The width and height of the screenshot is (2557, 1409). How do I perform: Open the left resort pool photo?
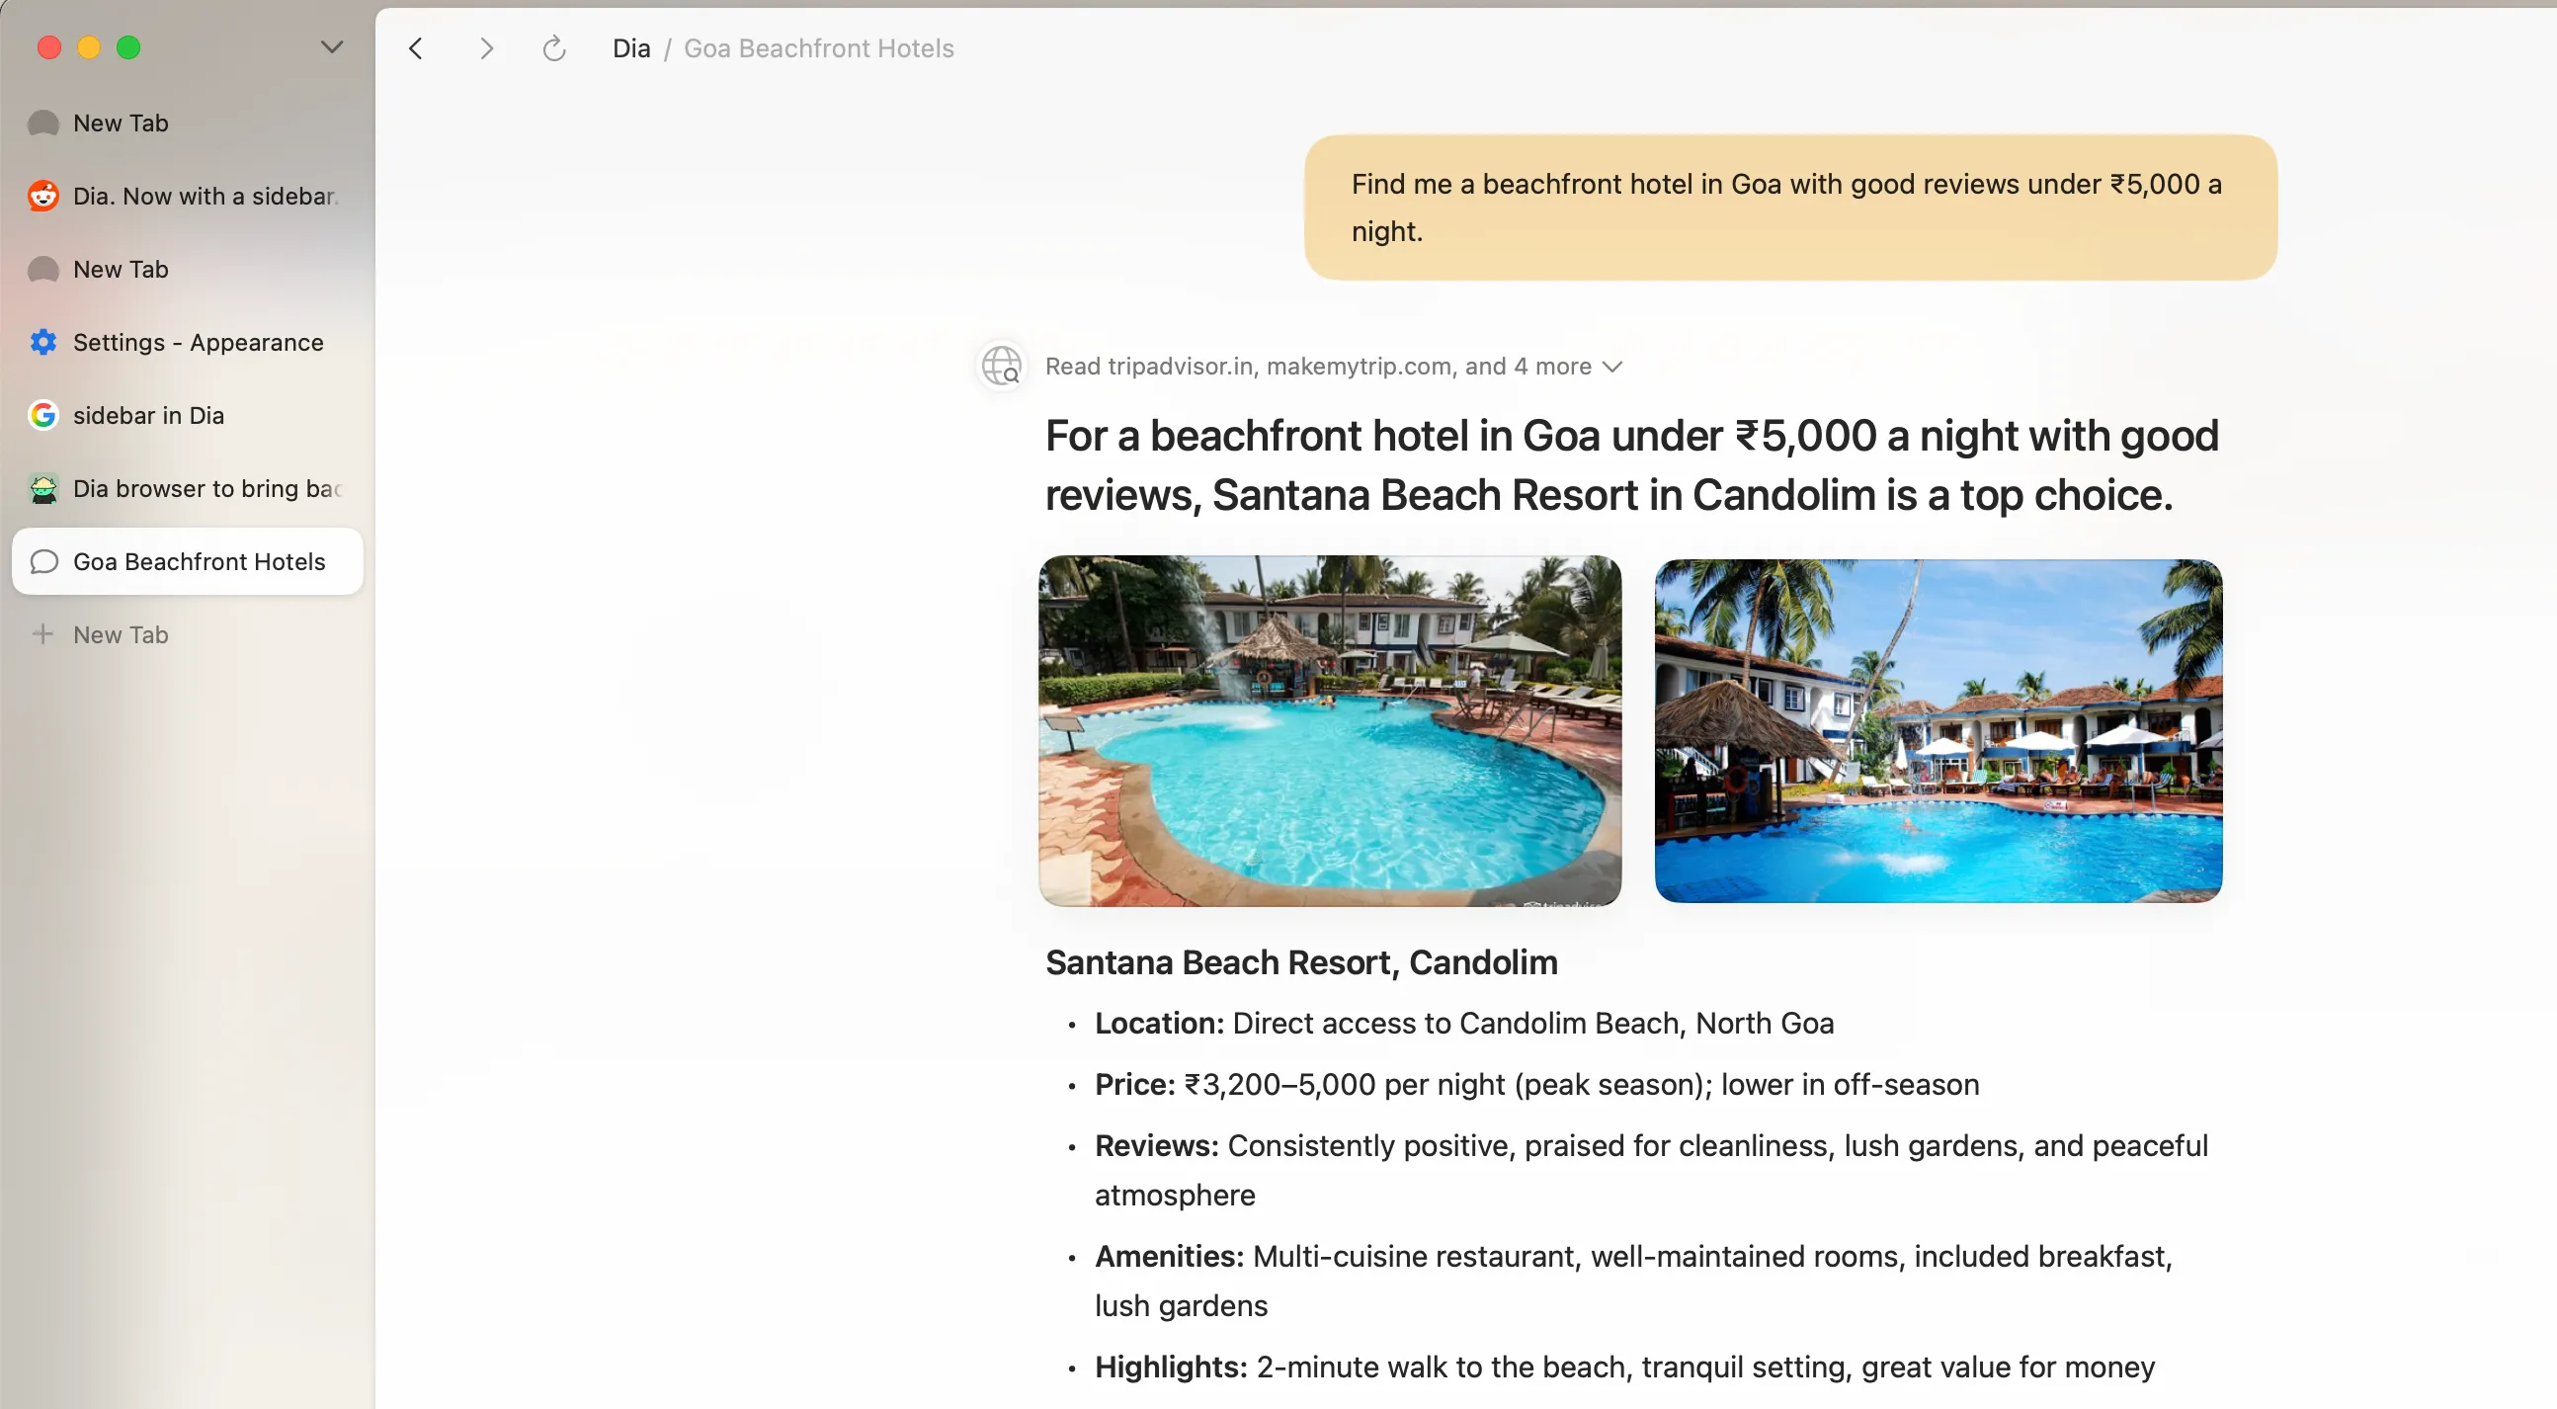pos(1330,730)
